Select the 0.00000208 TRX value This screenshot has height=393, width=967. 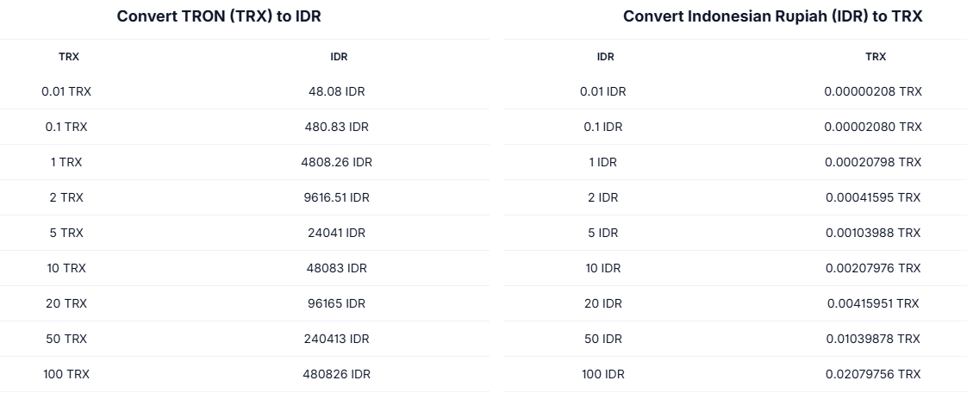click(873, 91)
